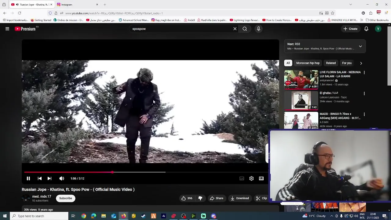Clear the search query with X
The width and height of the screenshot is (391, 220).
235,29
